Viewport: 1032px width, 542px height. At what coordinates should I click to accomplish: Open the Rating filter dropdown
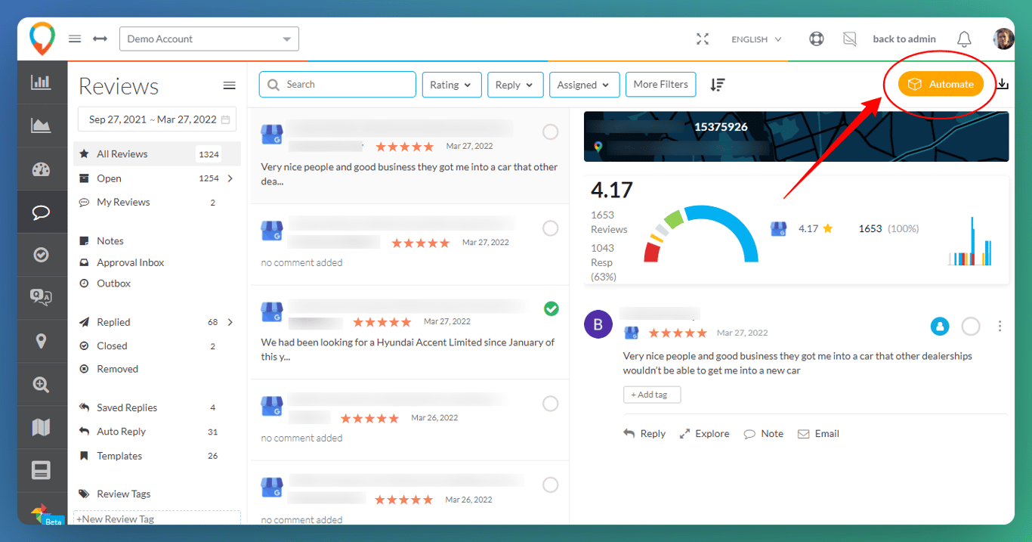452,85
